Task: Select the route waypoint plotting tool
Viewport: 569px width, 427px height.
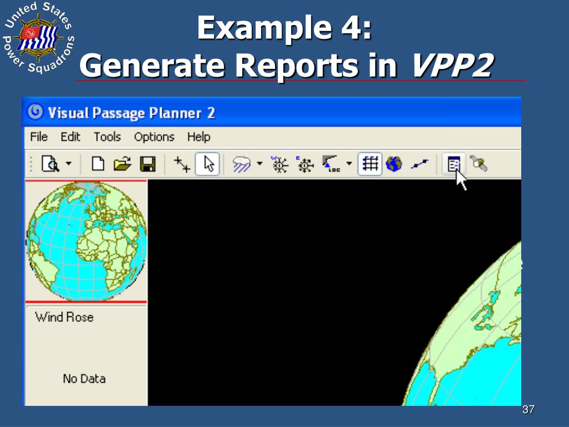Action: [182, 164]
